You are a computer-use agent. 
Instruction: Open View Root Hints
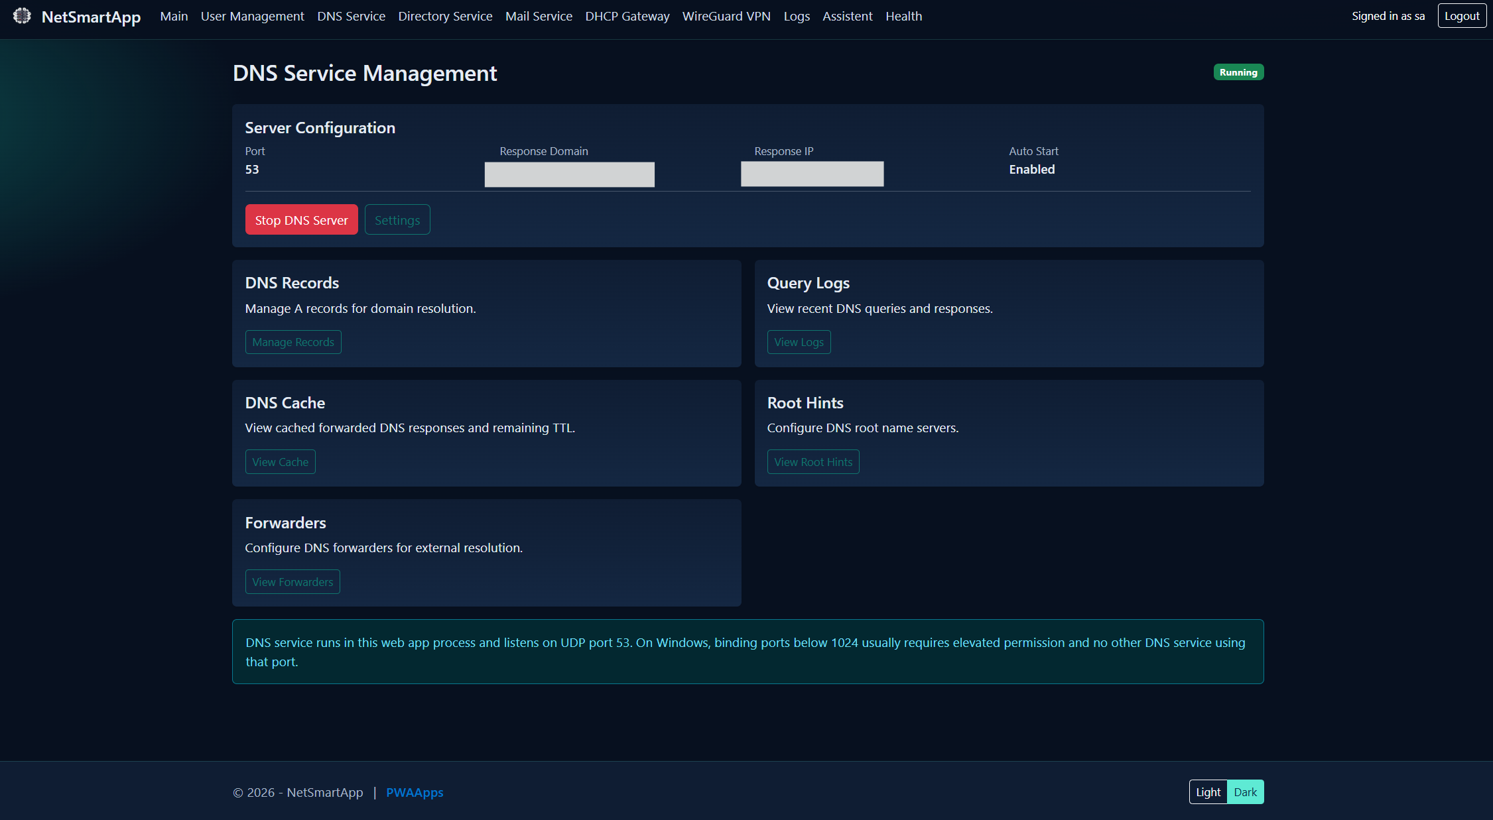pyautogui.click(x=813, y=462)
